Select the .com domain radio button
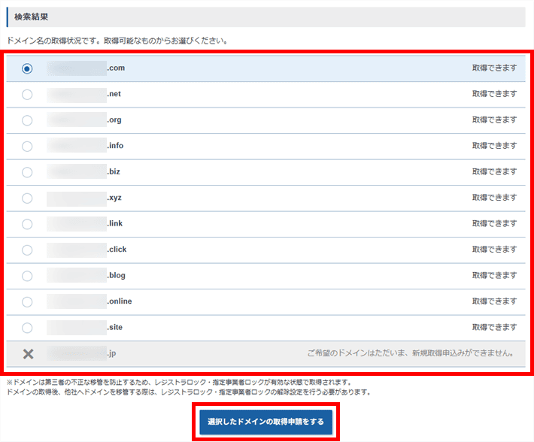This screenshot has width=534, height=442. point(27,68)
